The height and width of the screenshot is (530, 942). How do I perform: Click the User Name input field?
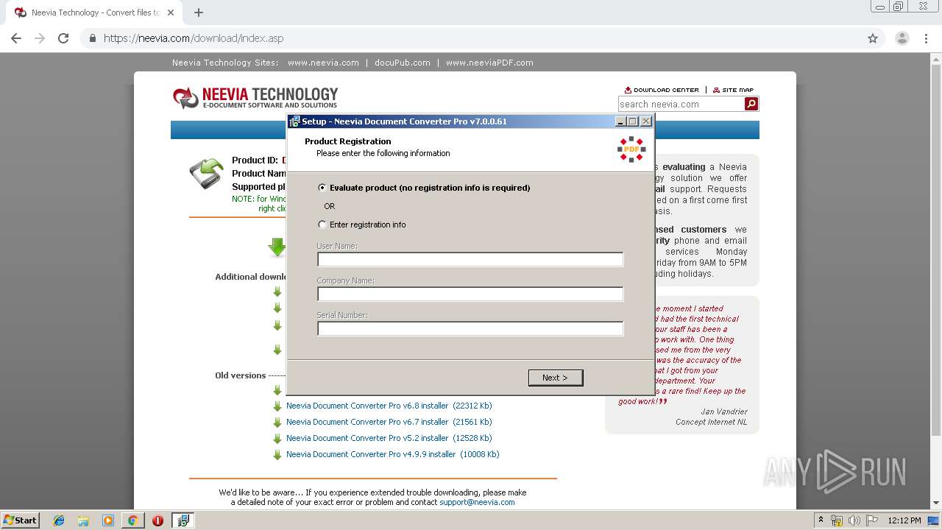(x=470, y=259)
